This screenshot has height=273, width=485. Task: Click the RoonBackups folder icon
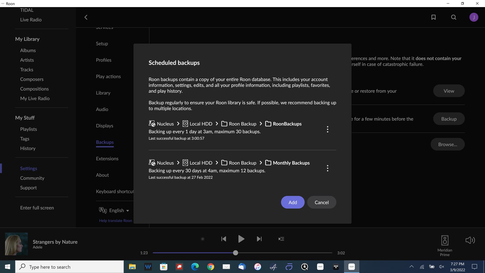point(268,124)
